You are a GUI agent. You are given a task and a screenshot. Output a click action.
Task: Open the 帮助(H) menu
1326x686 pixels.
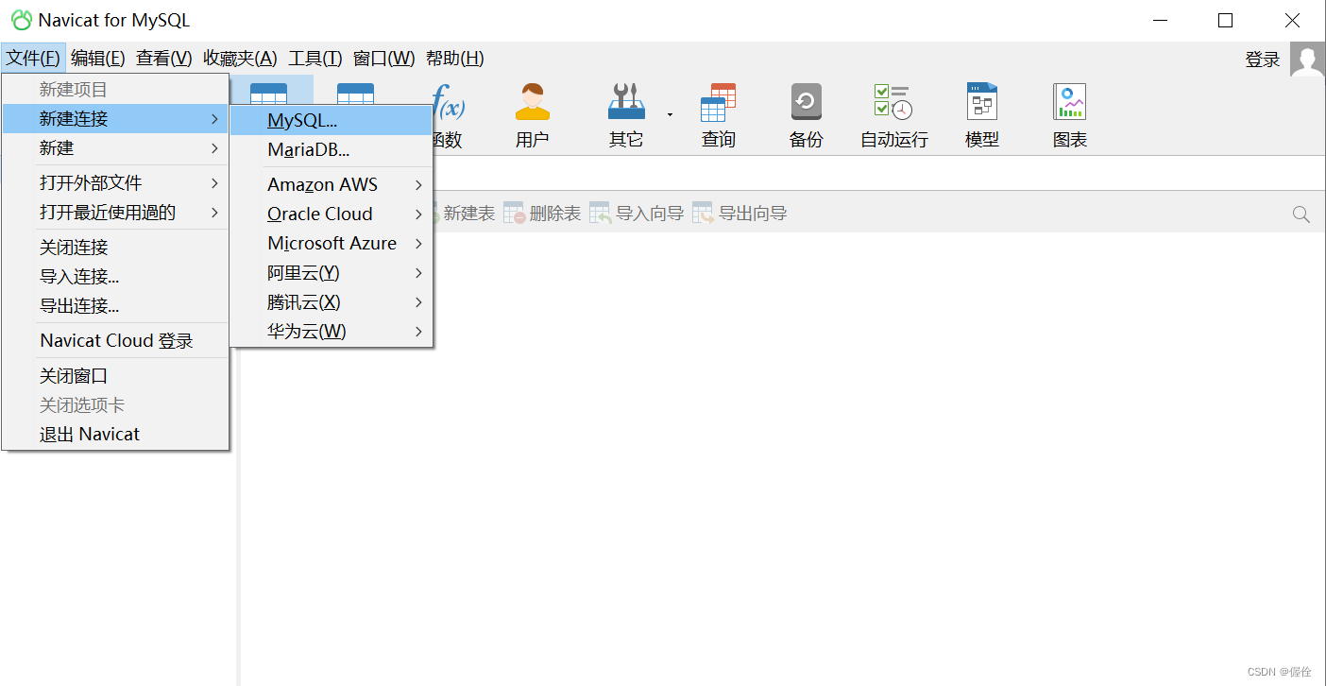click(x=455, y=59)
